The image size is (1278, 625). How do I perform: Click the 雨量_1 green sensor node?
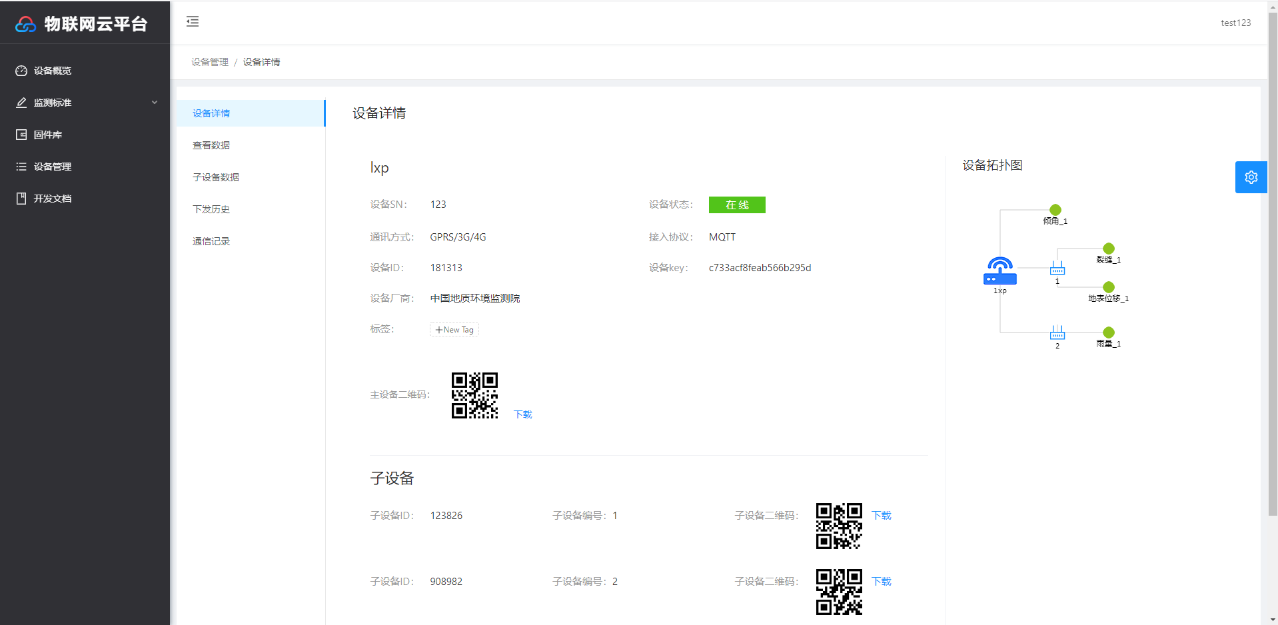coord(1109,332)
